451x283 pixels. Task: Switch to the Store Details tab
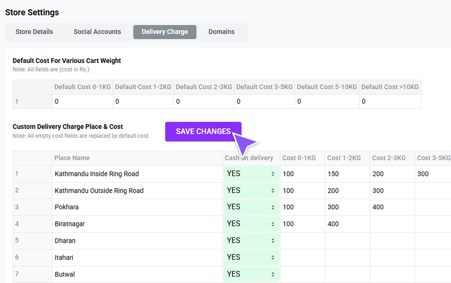pos(34,32)
